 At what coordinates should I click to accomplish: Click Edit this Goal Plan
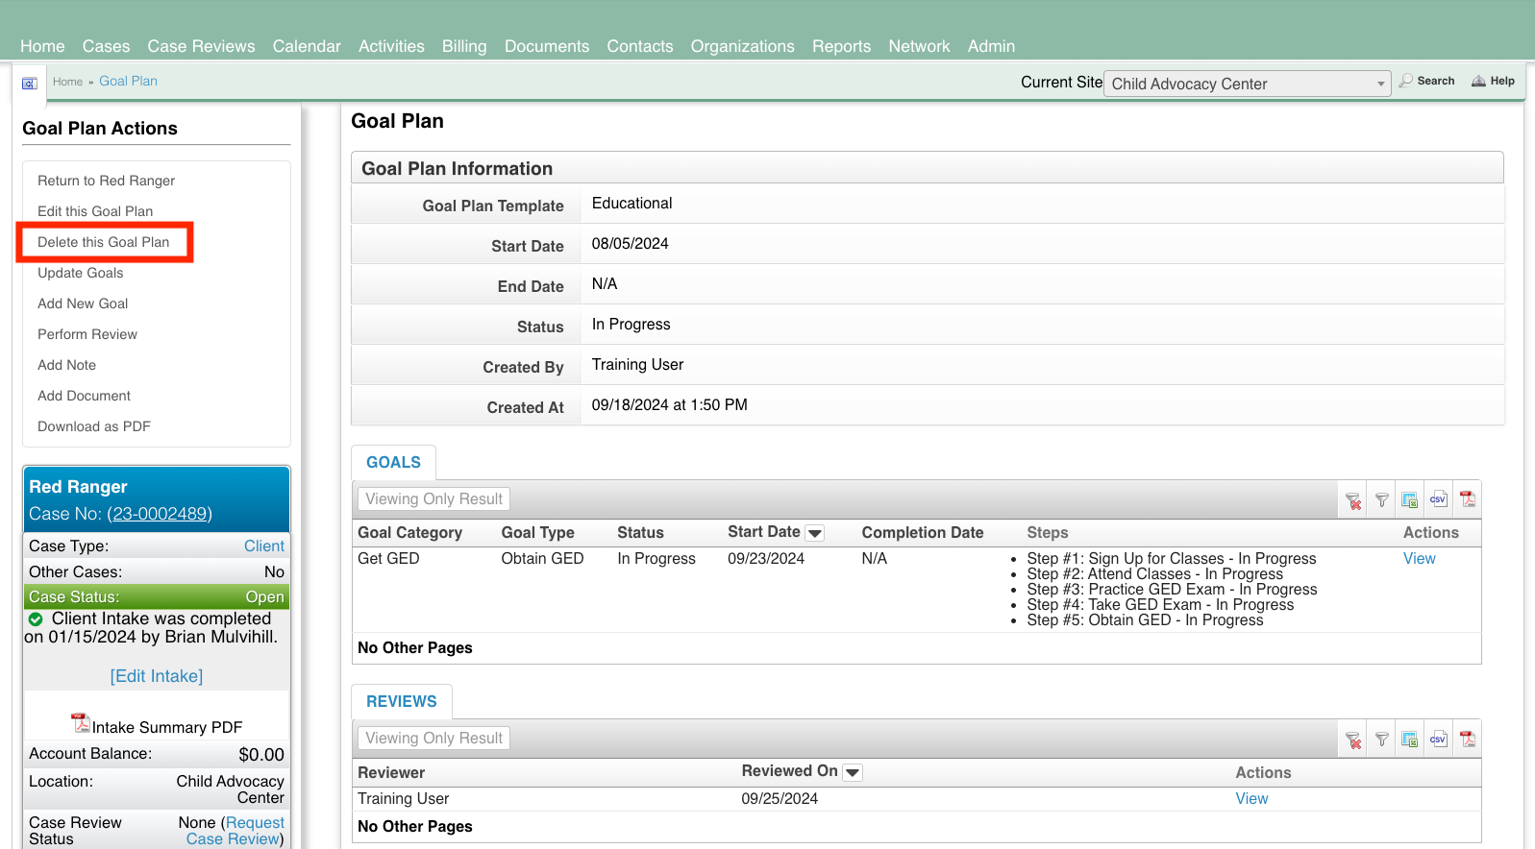click(x=95, y=211)
